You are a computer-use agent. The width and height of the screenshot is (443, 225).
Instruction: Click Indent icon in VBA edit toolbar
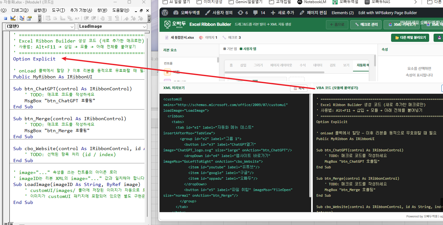click(86, 18)
